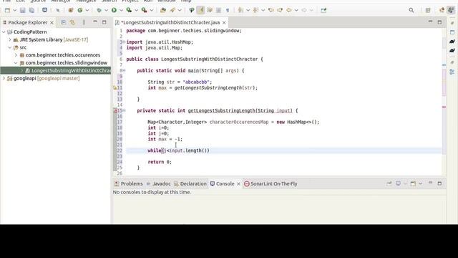Screen dimensions: 458x258
Task: Collapse the src folder node
Action: (9, 47)
